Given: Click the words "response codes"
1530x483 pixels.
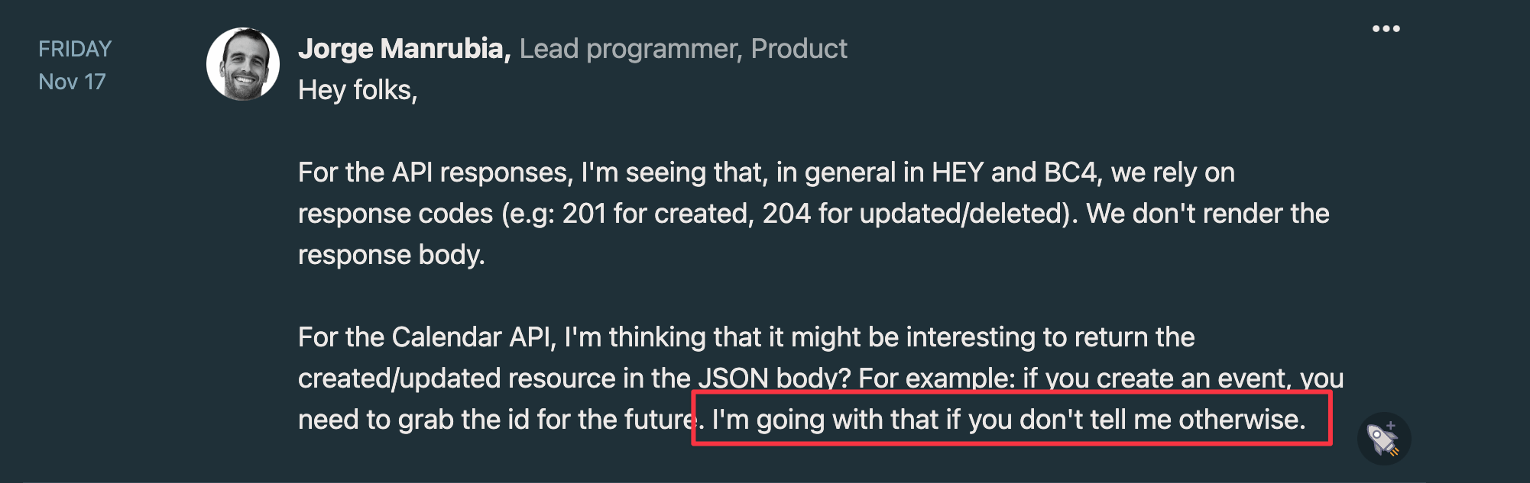Looking at the screenshot, I should pyautogui.click(x=395, y=214).
